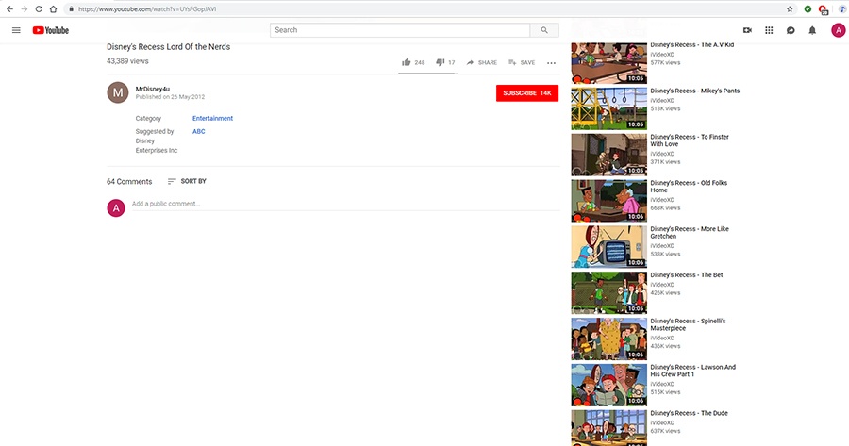Open the Sort By comments dropdown
This screenshot has width=849, height=446.
pyautogui.click(x=187, y=181)
